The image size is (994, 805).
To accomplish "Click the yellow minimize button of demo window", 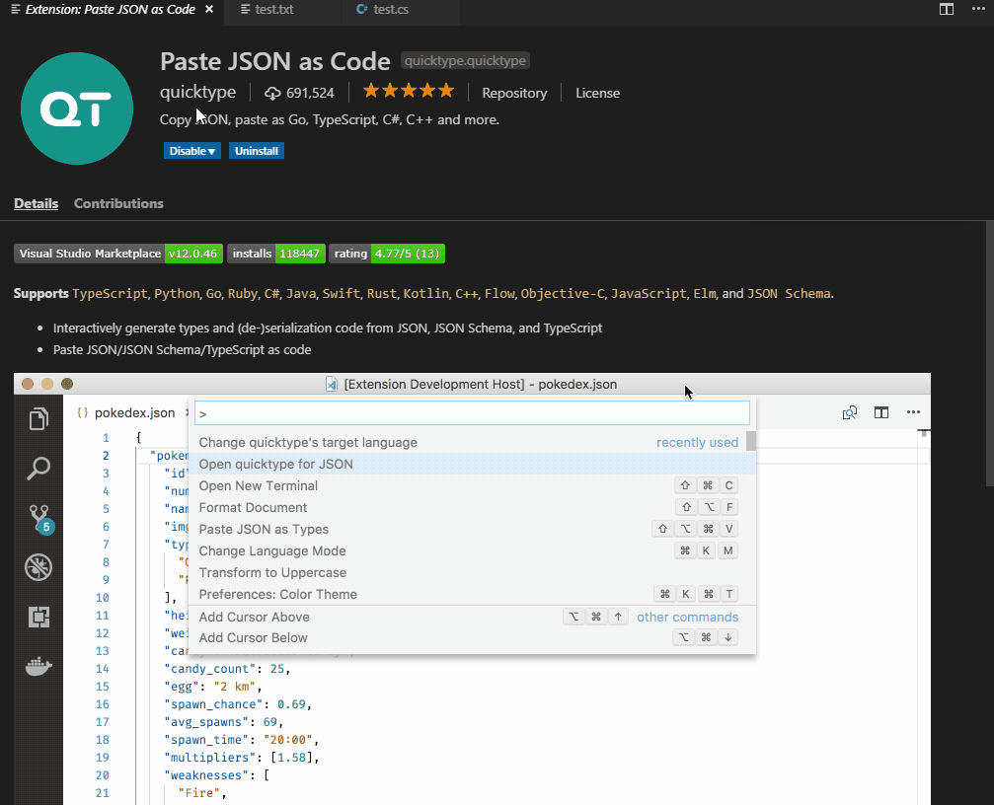I will point(47,384).
